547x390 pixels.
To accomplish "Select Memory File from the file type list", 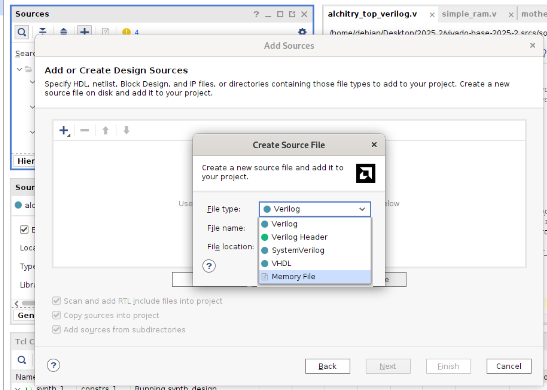I will pos(293,277).
